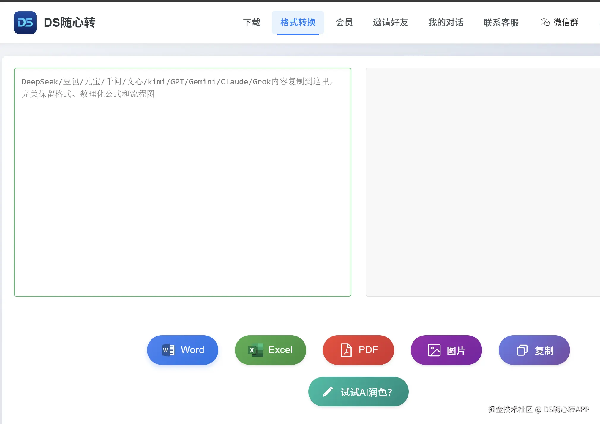The height and width of the screenshot is (424, 600).
Task: Click the gray preview panel
Action: [x=482, y=182]
